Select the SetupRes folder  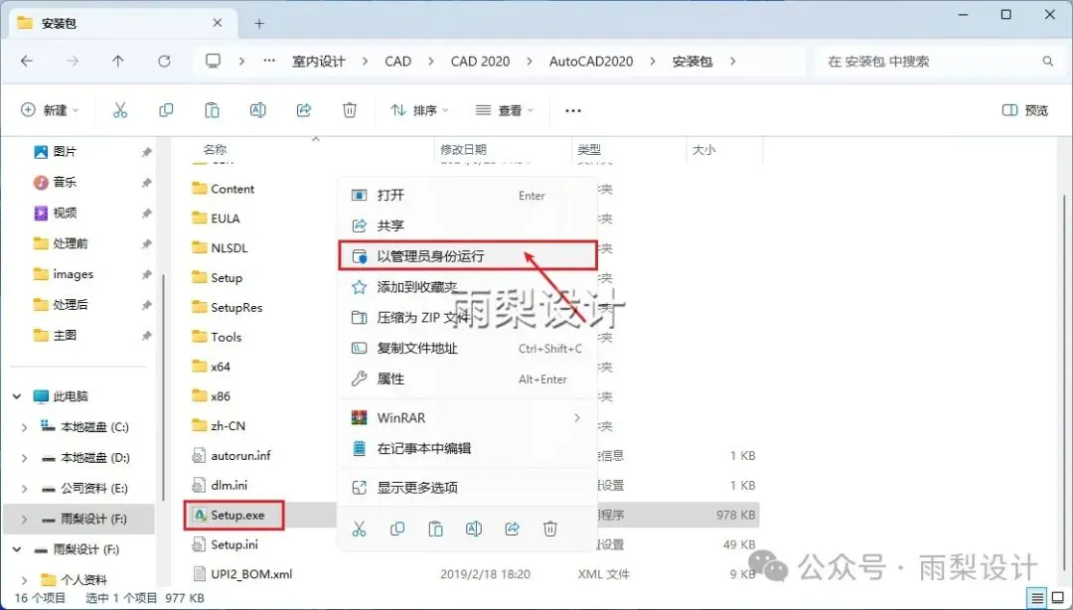point(228,307)
